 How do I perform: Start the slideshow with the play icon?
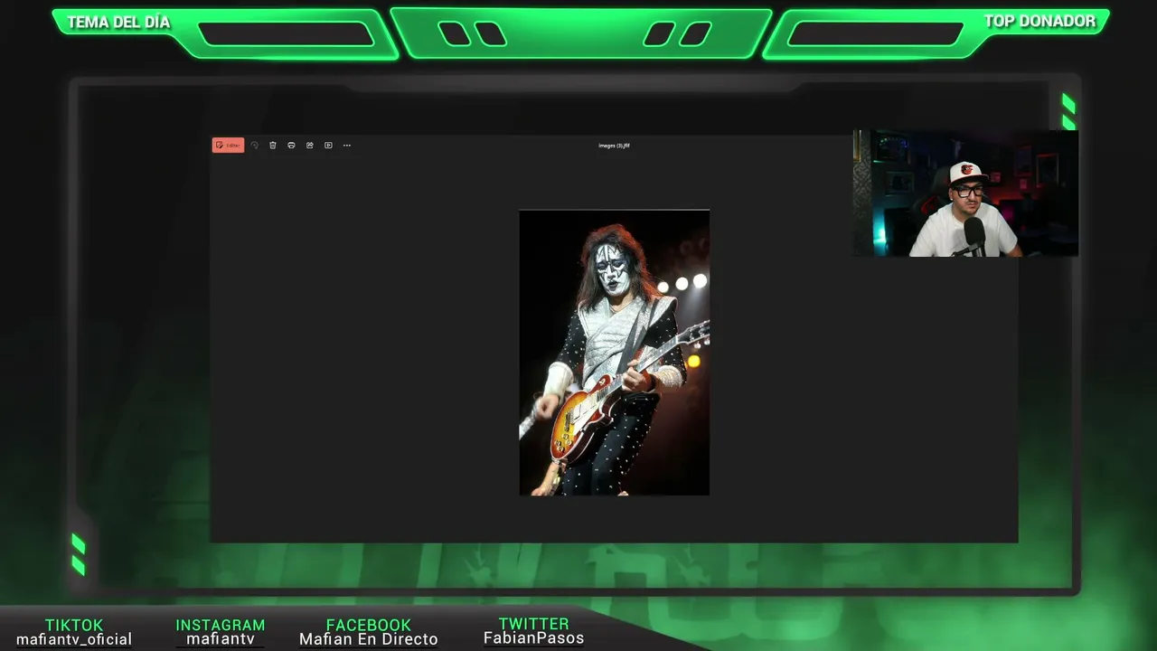click(x=328, y=146)
